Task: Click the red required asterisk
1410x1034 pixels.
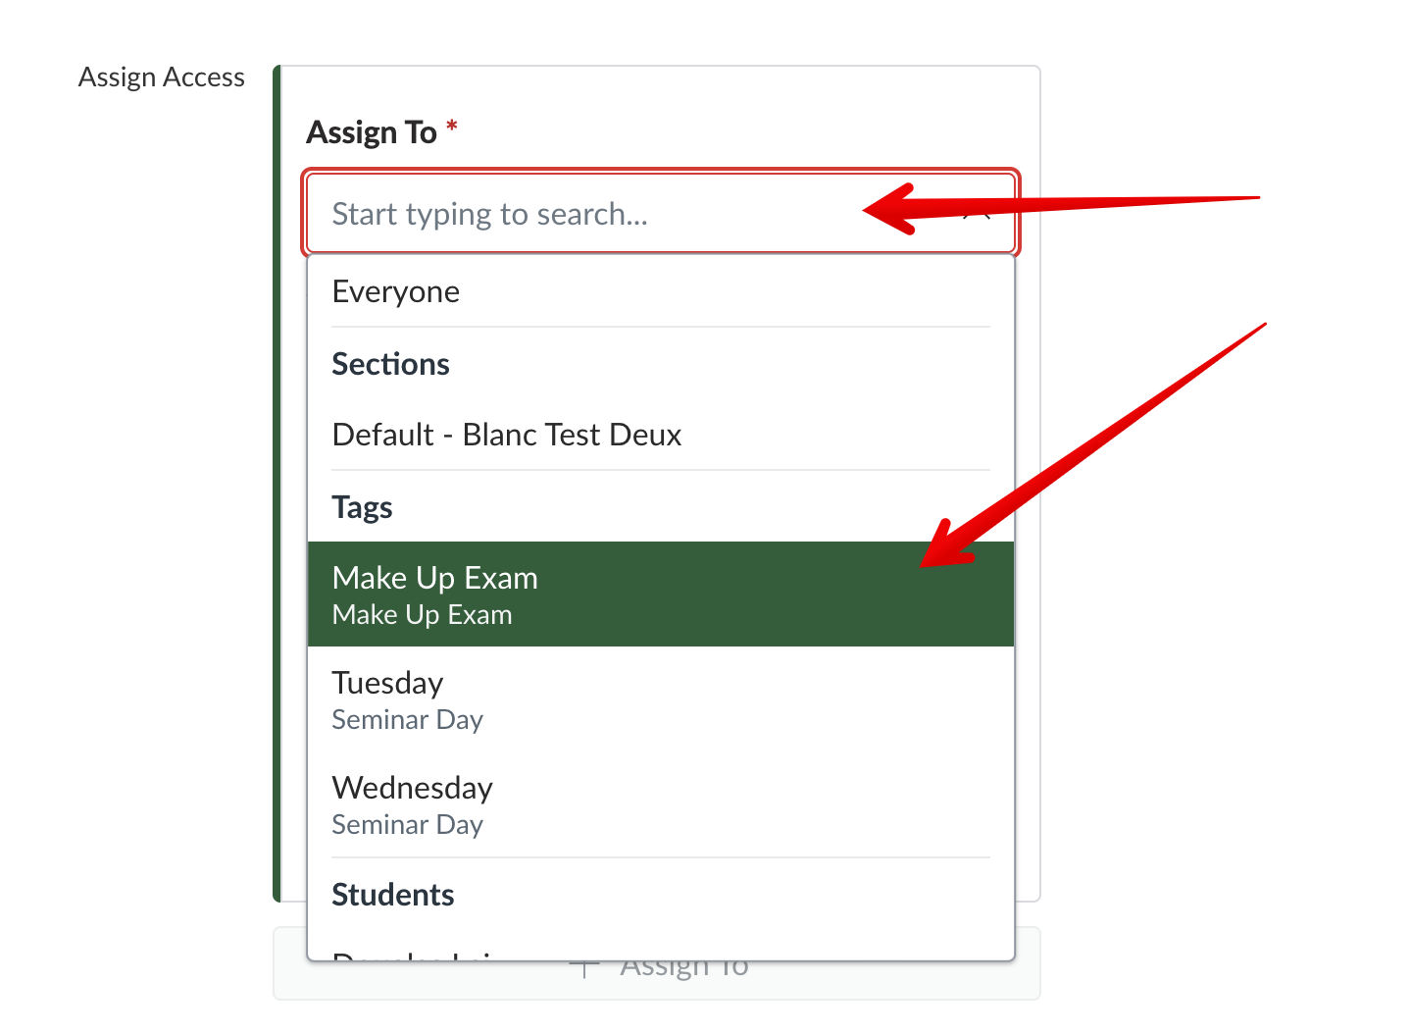Action: click(x=452, y=127)
